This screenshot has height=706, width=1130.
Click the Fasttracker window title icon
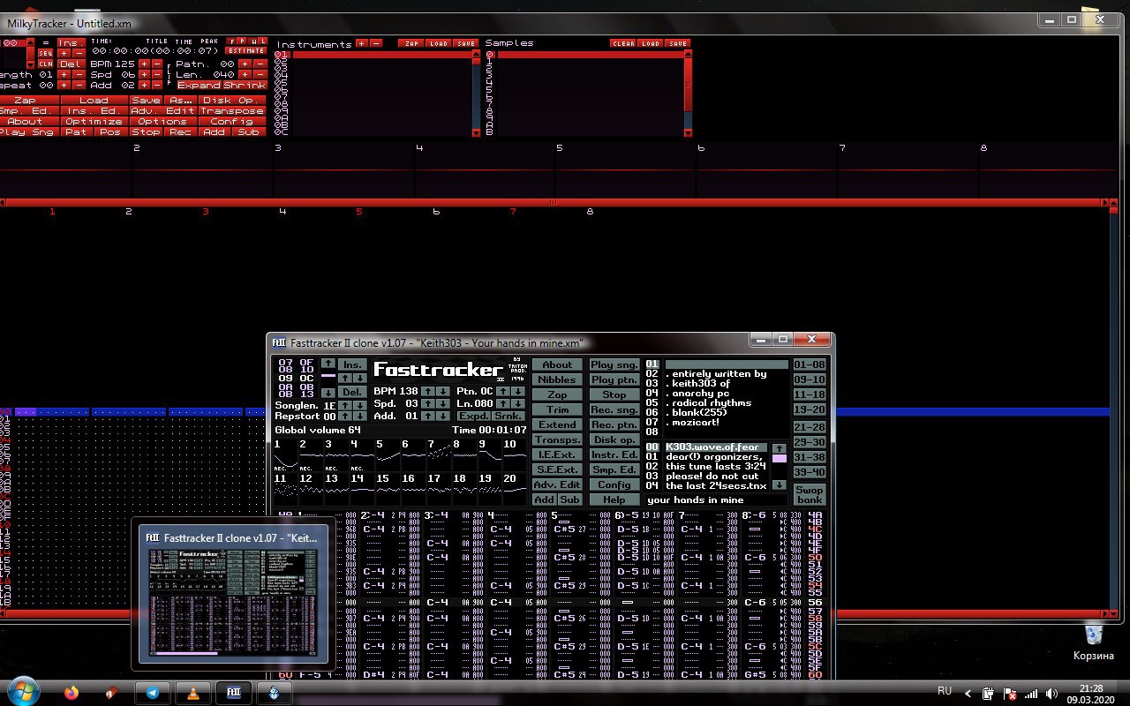click(x=279, y=342)
